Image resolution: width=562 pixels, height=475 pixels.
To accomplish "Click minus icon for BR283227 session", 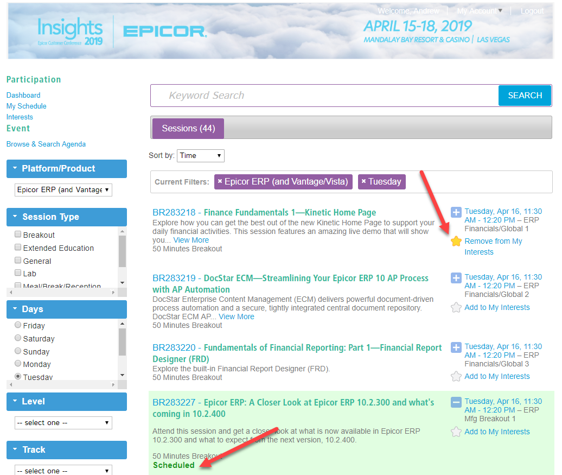I will click(x=456, y=402).
